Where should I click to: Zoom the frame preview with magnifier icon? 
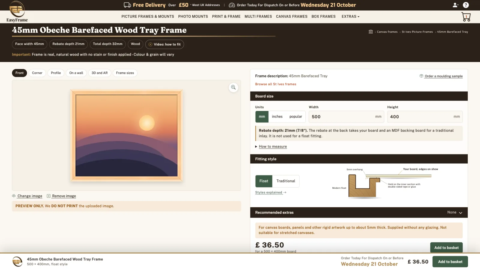[x=233, y=87]
